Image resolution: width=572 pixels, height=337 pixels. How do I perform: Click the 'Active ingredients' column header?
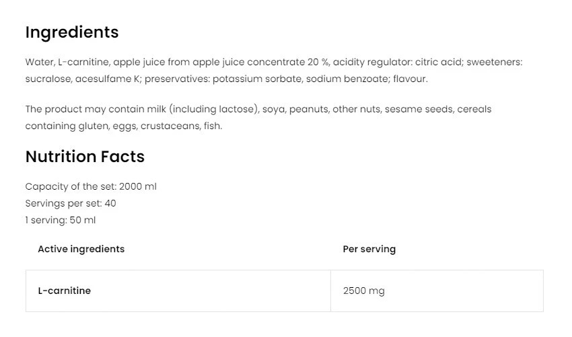pyautogui.click(x=81, y=249)
